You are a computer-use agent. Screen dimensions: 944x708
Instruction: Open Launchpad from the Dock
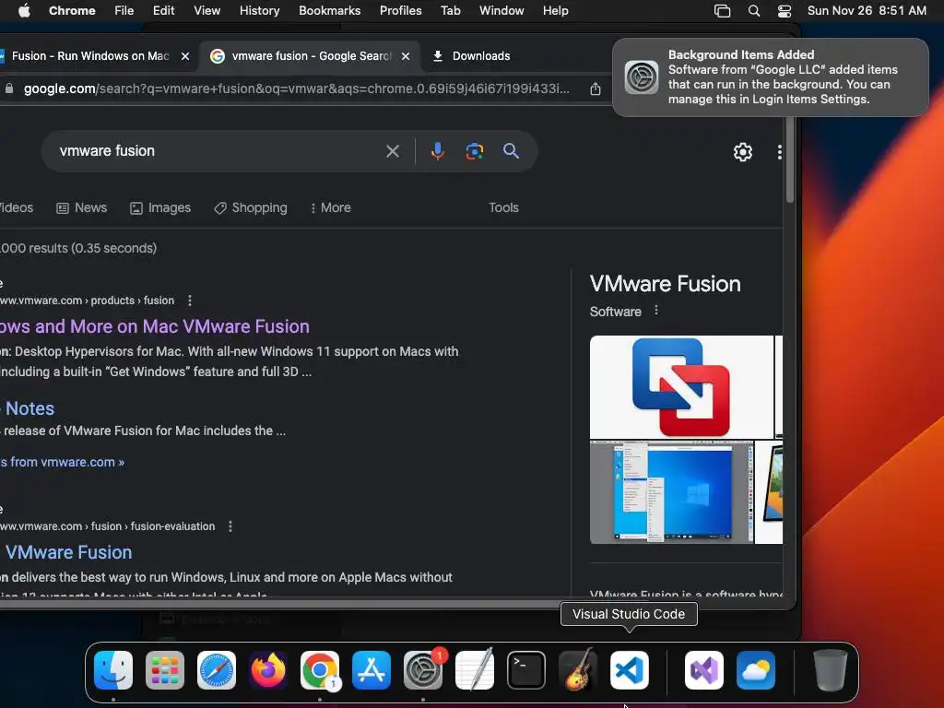pos(165,670)
